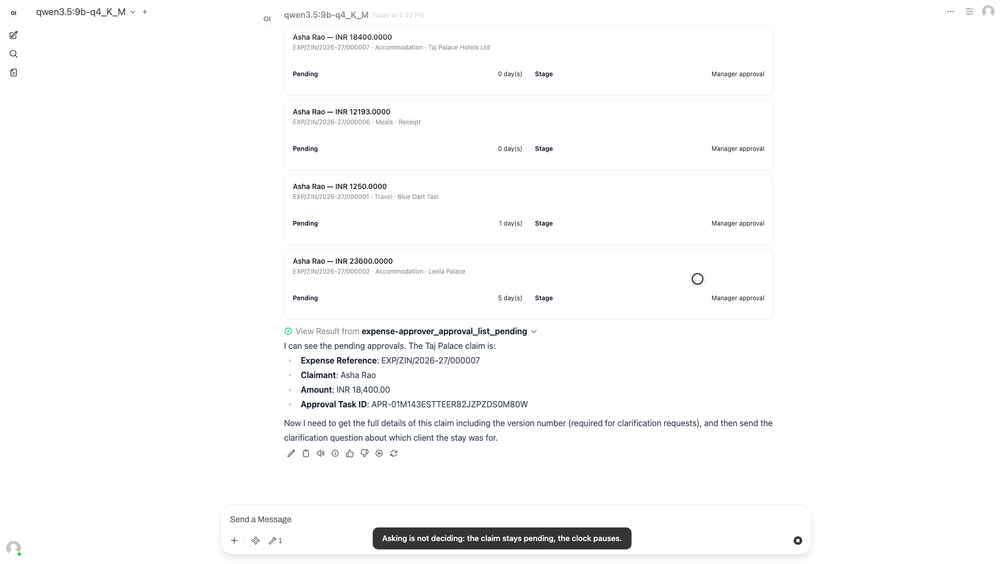Stop the response generation
The image size is (1004, 564).
[798, 540]
